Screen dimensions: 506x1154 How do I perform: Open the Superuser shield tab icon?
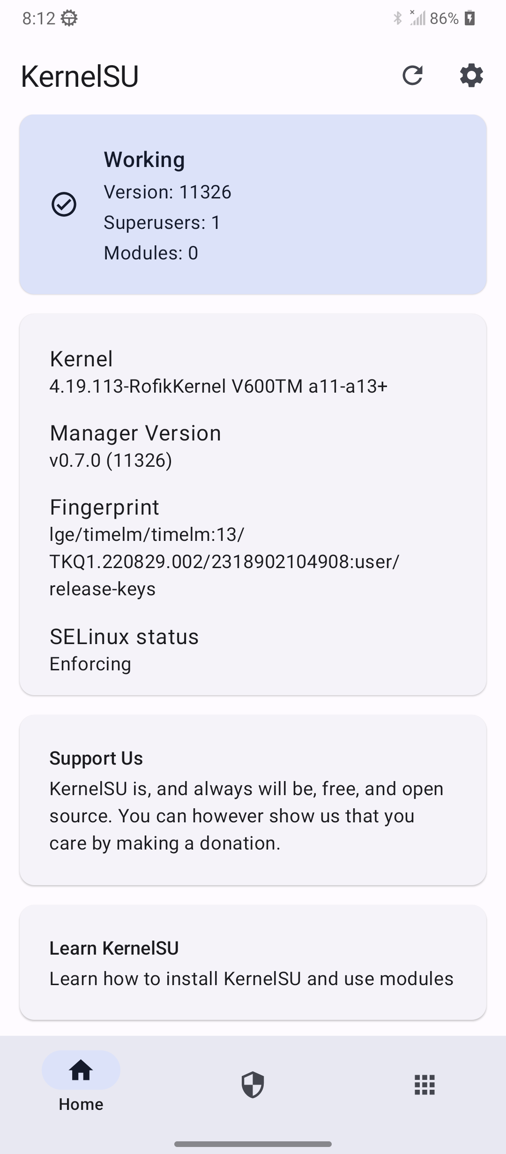pos(253,1085)
